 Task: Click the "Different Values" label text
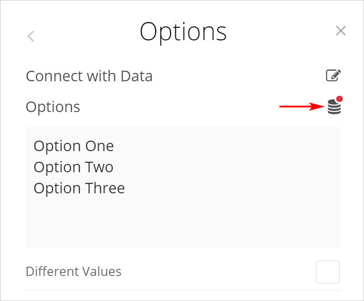(x=74, y=272)
